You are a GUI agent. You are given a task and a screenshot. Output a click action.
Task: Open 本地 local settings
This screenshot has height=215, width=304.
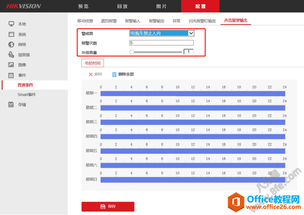click(x=22, y=24)
